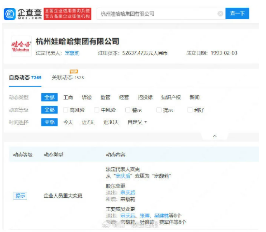Filter 动态类型 by 监管

pos(105,97)
